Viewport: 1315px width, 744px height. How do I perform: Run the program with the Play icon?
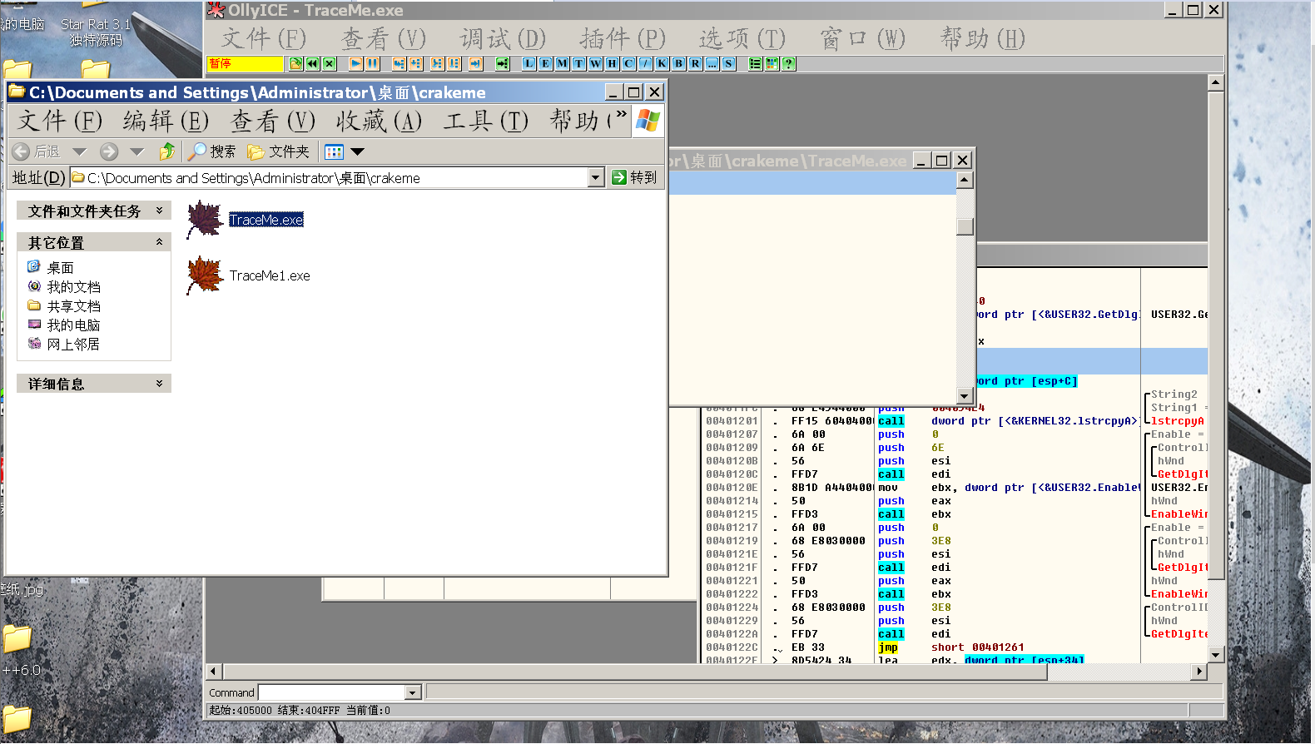click(355, 63)
